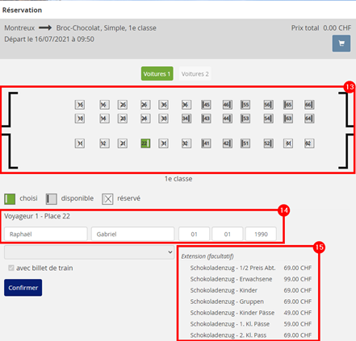Open the shopping cart icon

click(341, 44)
